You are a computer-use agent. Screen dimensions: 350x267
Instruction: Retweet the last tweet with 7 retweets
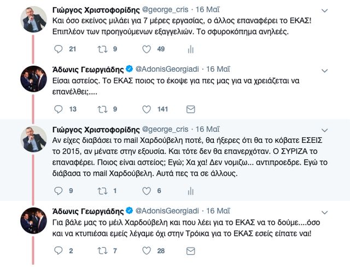pyautogui.click(x=101, y=250)
